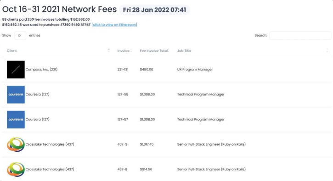This screenshot has height=181, width=333.
Task: Sort by Invoice column arrow icon
Action: pos(131,50)
